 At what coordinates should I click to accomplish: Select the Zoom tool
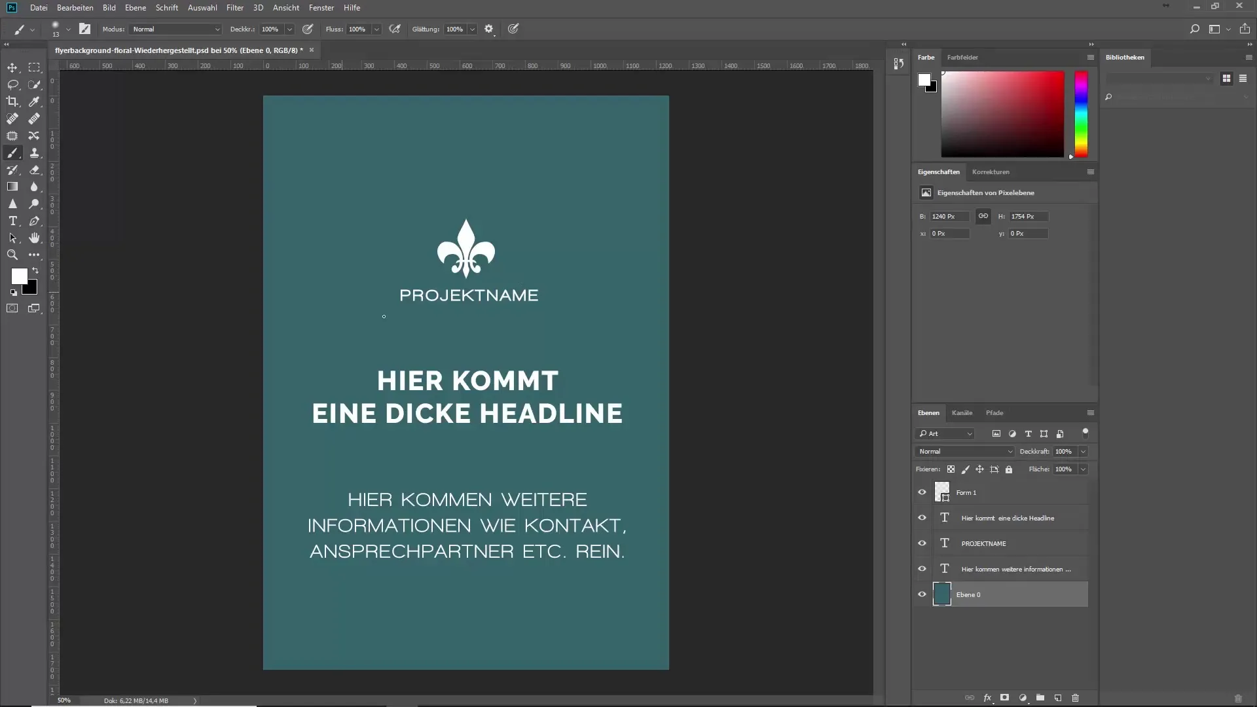coord(12,255)
